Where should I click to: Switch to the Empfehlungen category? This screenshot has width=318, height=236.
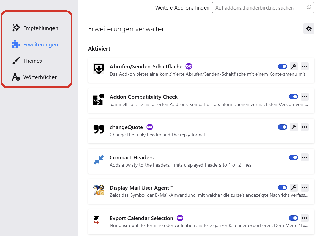click(41, 28)
